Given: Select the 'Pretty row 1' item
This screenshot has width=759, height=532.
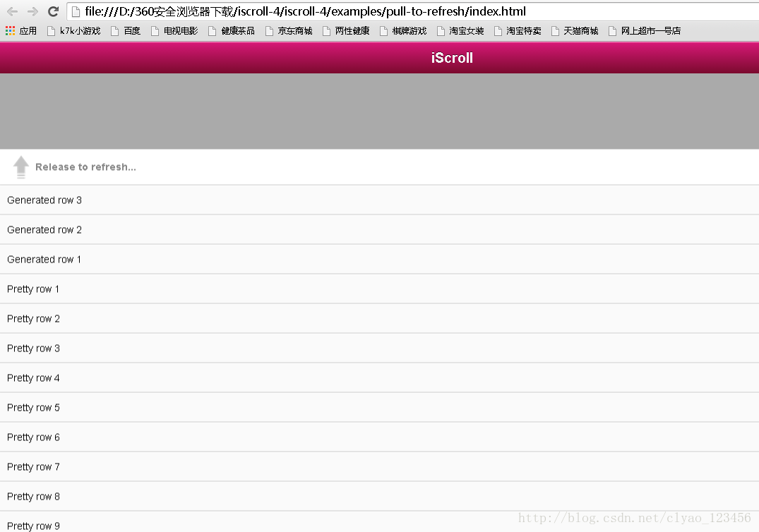Looking at the screenshot, I should point(380,289).
